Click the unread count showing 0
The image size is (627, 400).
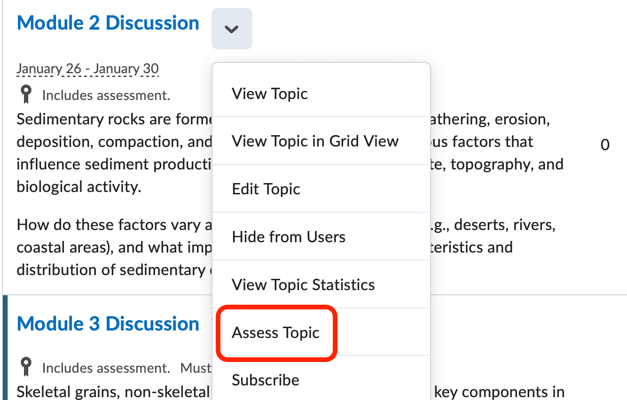click(x=605, y=145)
